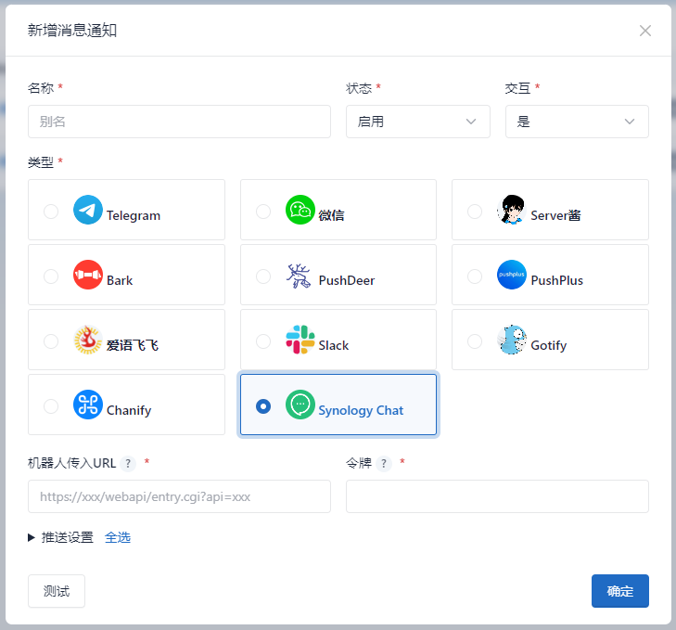Select the Slack radio button

pos(263,341)
